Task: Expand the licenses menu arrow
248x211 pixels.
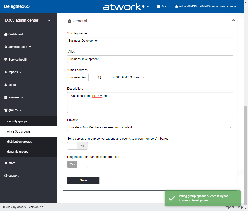Action: [x=22, y=97]
